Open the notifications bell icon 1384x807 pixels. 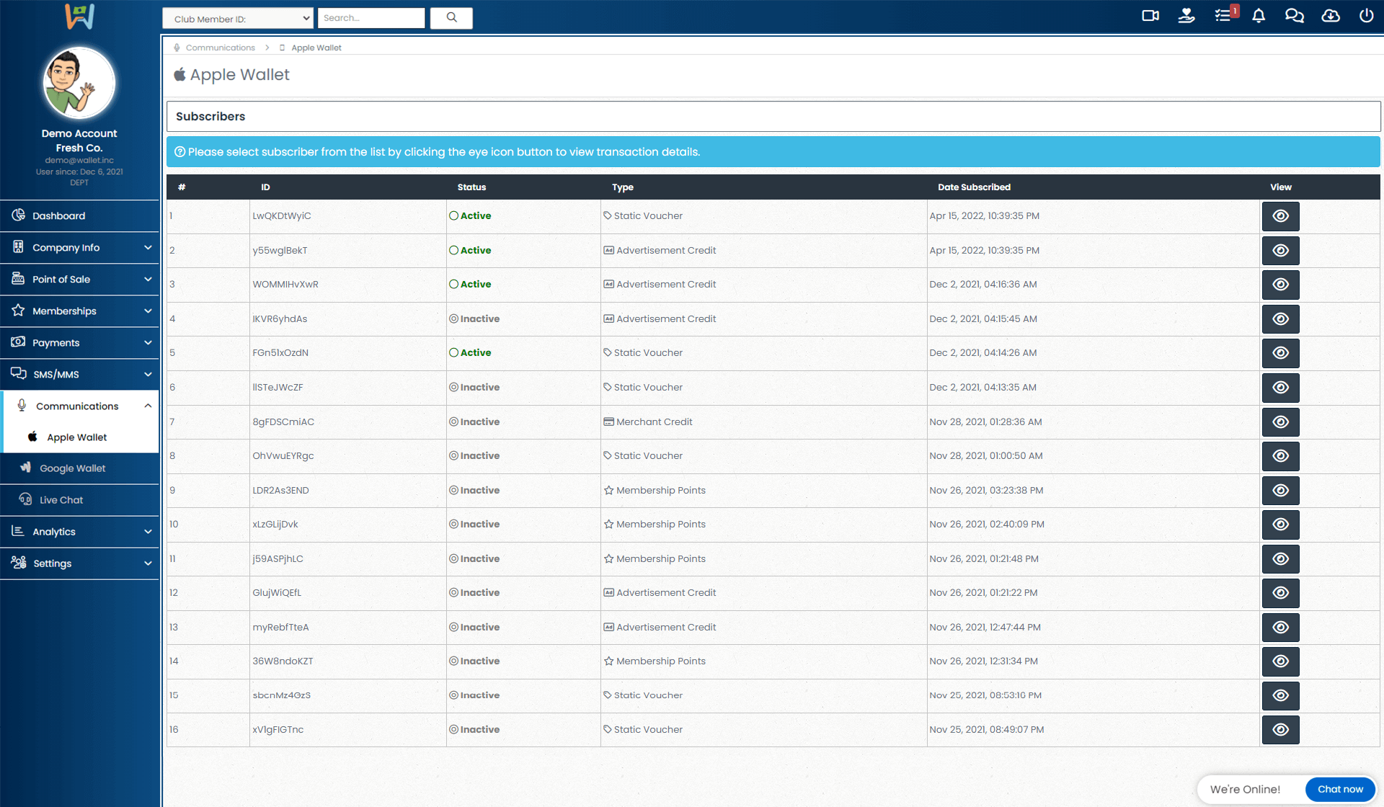1259,16
